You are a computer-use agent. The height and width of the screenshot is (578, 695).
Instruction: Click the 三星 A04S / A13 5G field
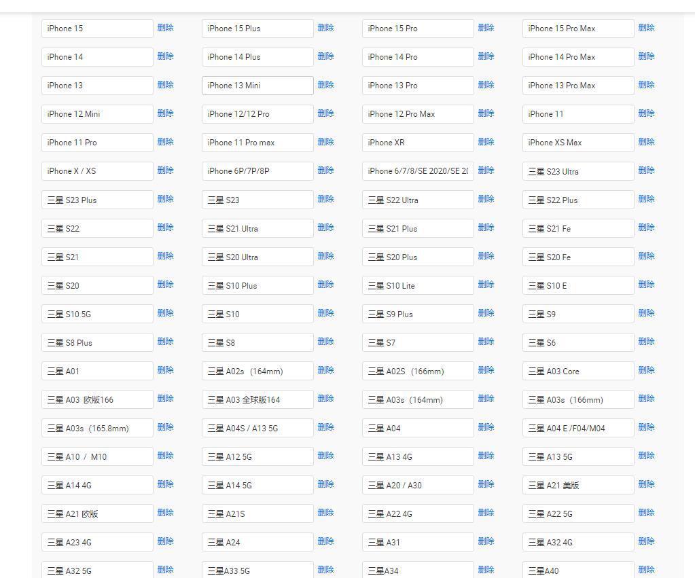257,428
